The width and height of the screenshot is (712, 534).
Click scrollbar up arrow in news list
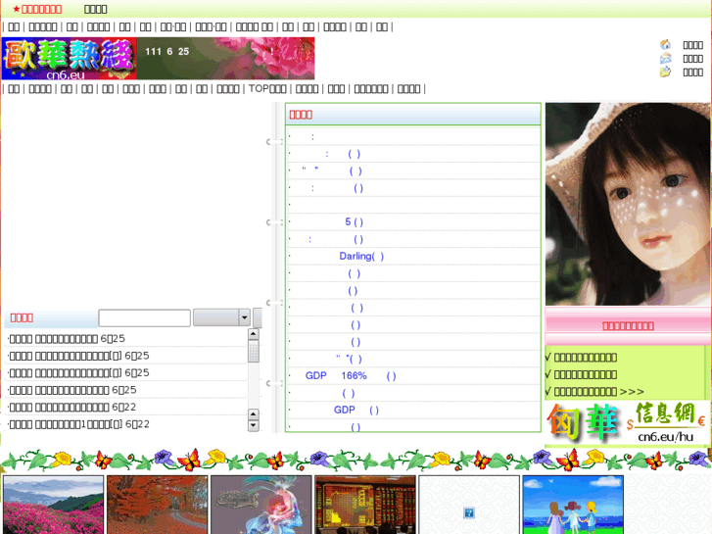[x=254, y=335]
